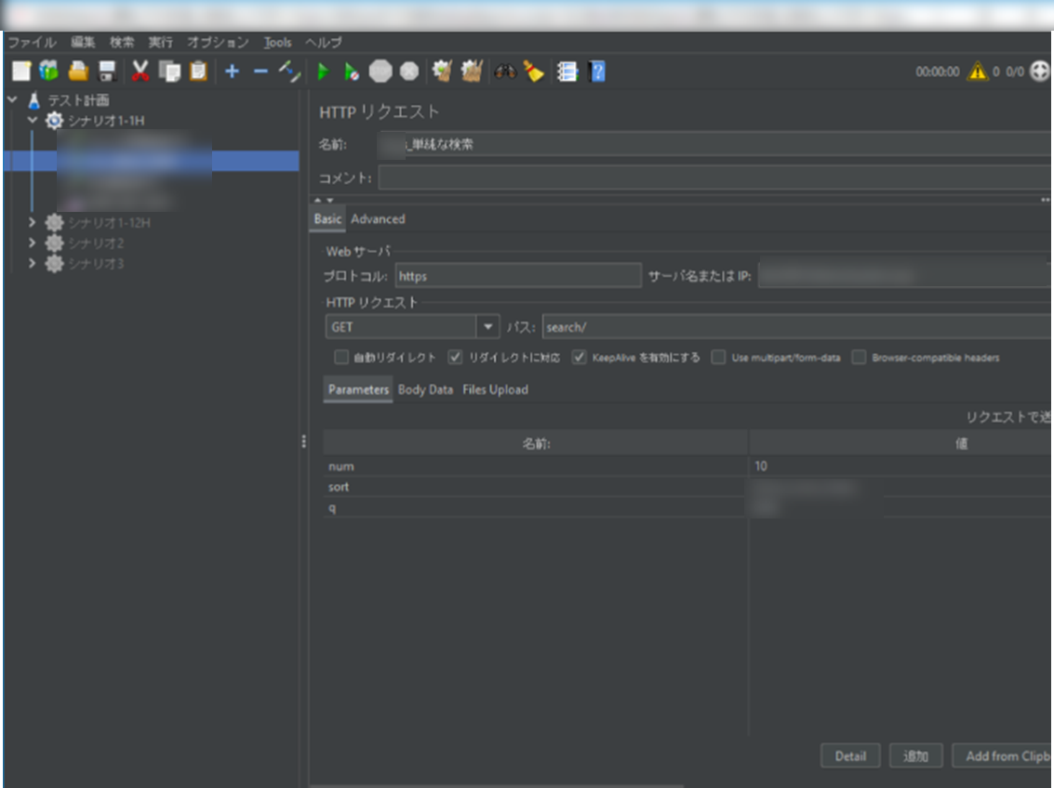The width and height of the screenshot is (1054, 788).
Task: Click the Shutdown threads icon
Action: tap(409, 72)
